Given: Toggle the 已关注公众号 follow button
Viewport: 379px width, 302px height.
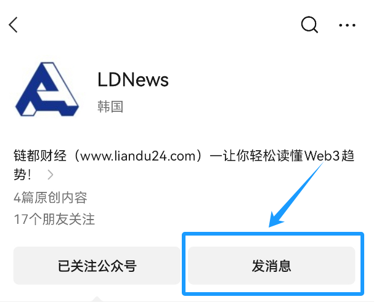Looking at the screenshot, I should pyautogui.click(x=97, y=266).
